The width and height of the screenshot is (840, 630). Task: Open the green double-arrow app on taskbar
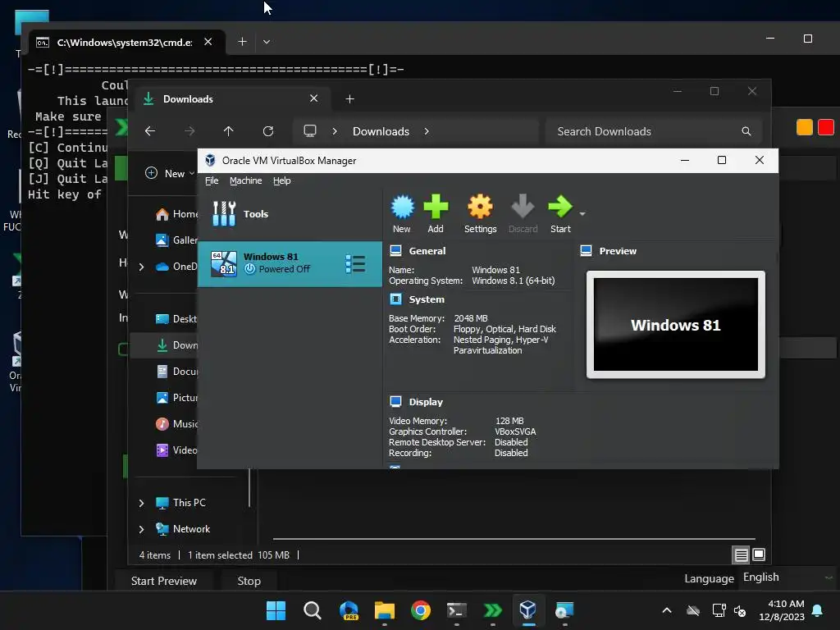click(x=493, y=610)
